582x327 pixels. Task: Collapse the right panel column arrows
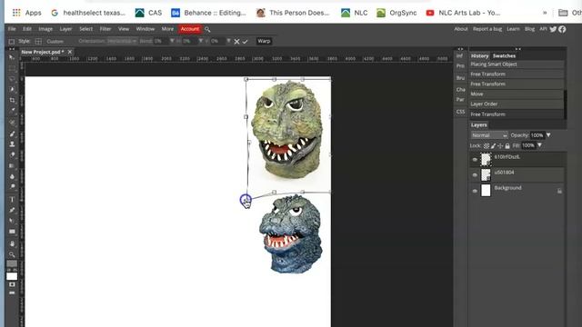(517, 49)
